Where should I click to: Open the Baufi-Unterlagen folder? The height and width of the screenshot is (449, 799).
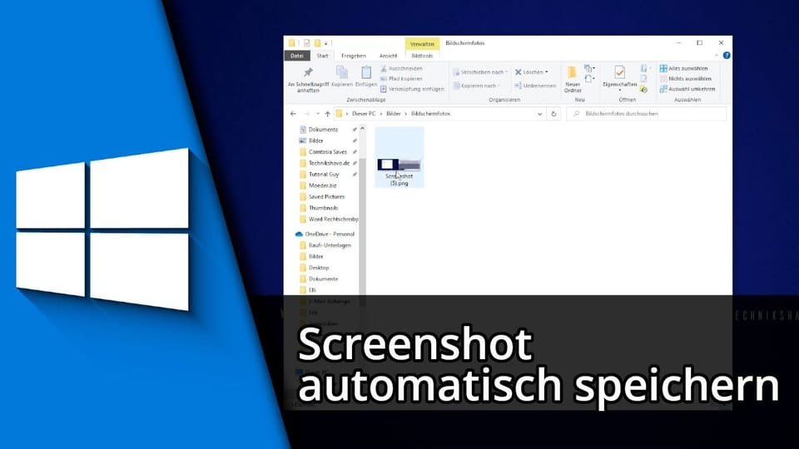click(x=330, y=245)
